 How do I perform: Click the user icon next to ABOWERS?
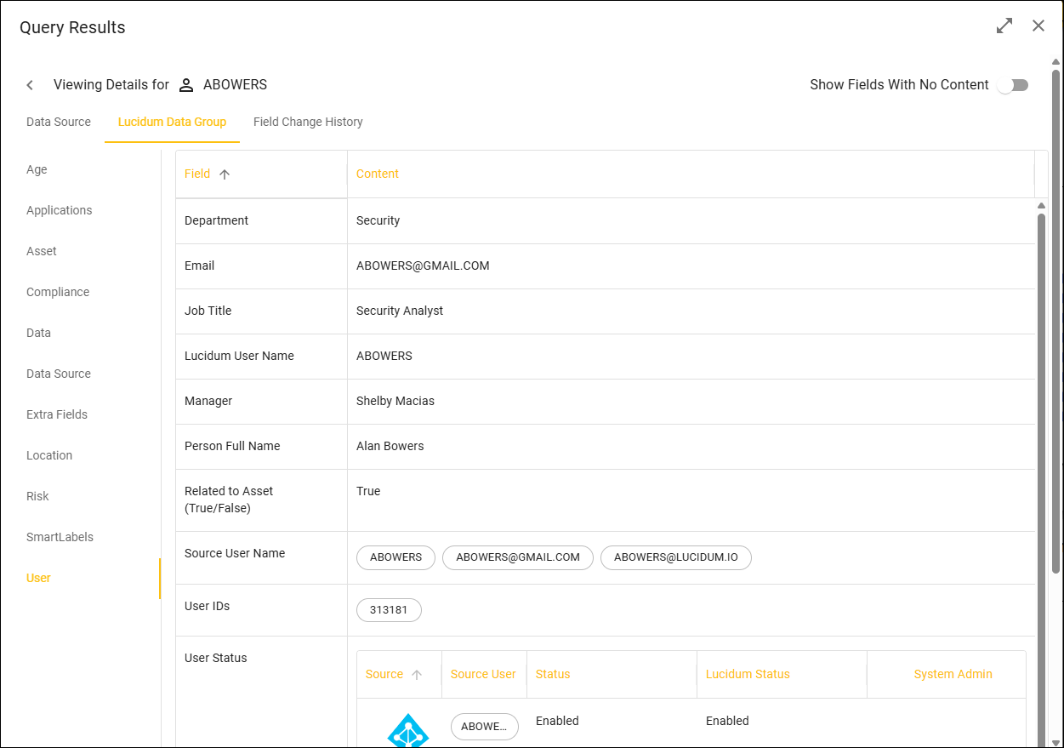[x=186, y=85]
